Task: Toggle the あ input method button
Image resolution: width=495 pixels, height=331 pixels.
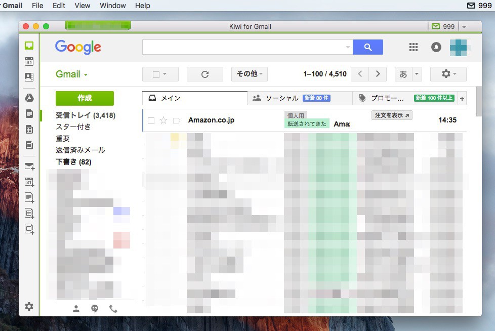Action: pos(403,74)
